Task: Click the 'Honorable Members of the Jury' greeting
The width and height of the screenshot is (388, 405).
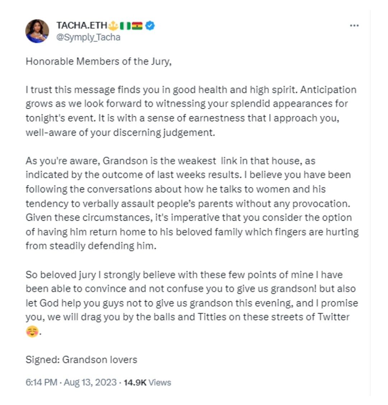Action: 98,62
